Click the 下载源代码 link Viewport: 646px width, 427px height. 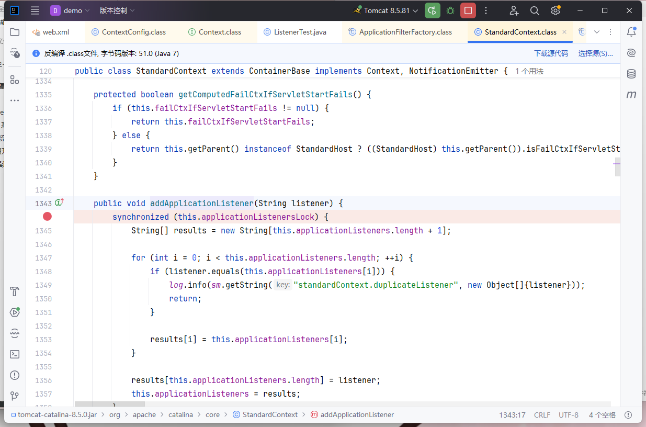(551, 53)
